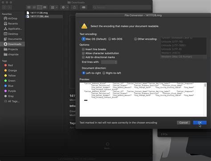The width and height of the screenshot is (211, 161).
Task: Open the chspride folder in the sidebar
Action: click(12, 54)
